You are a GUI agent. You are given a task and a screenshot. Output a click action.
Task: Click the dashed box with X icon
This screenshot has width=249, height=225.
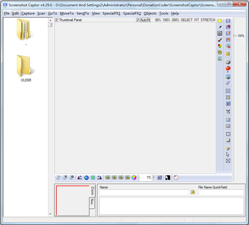228,161
